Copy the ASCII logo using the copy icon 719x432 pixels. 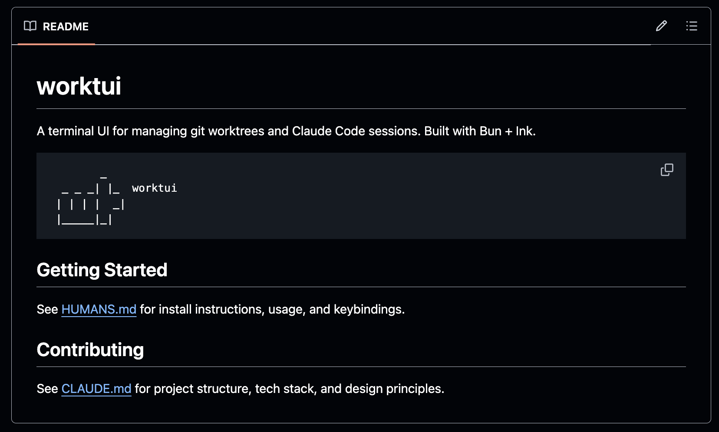(x=667, y=170)
